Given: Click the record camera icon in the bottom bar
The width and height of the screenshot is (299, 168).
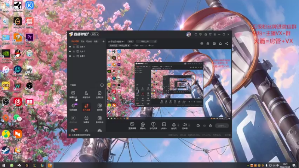Looking at the screenshot, I should click(x=198, y=126).
